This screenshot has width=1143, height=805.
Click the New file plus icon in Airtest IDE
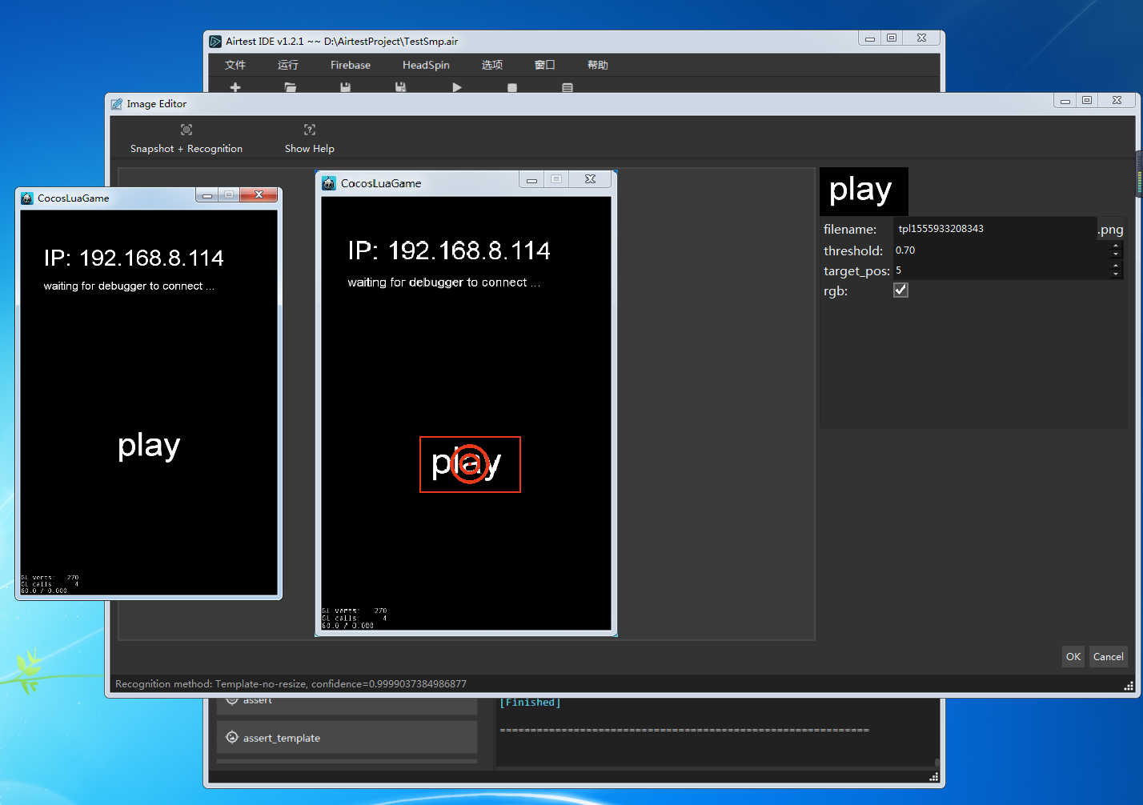(x=235, y=87)
